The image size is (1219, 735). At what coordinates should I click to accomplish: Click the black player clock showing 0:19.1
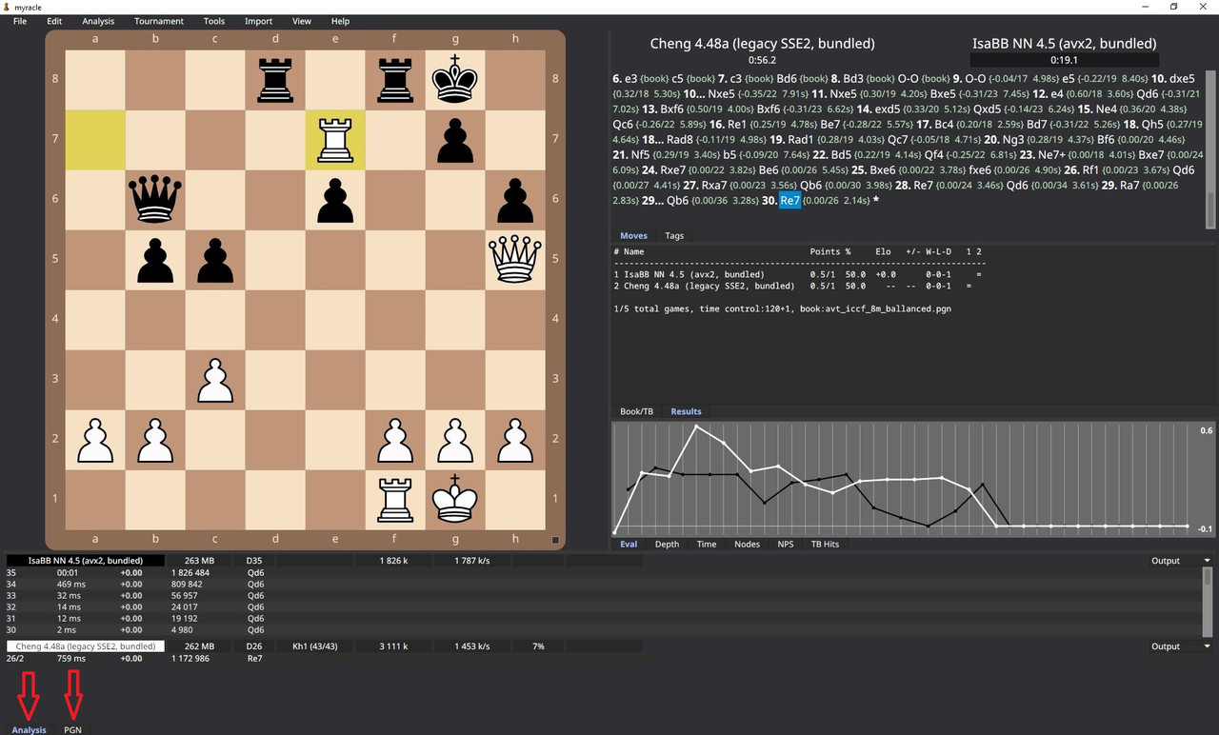tap(1064, 59)
